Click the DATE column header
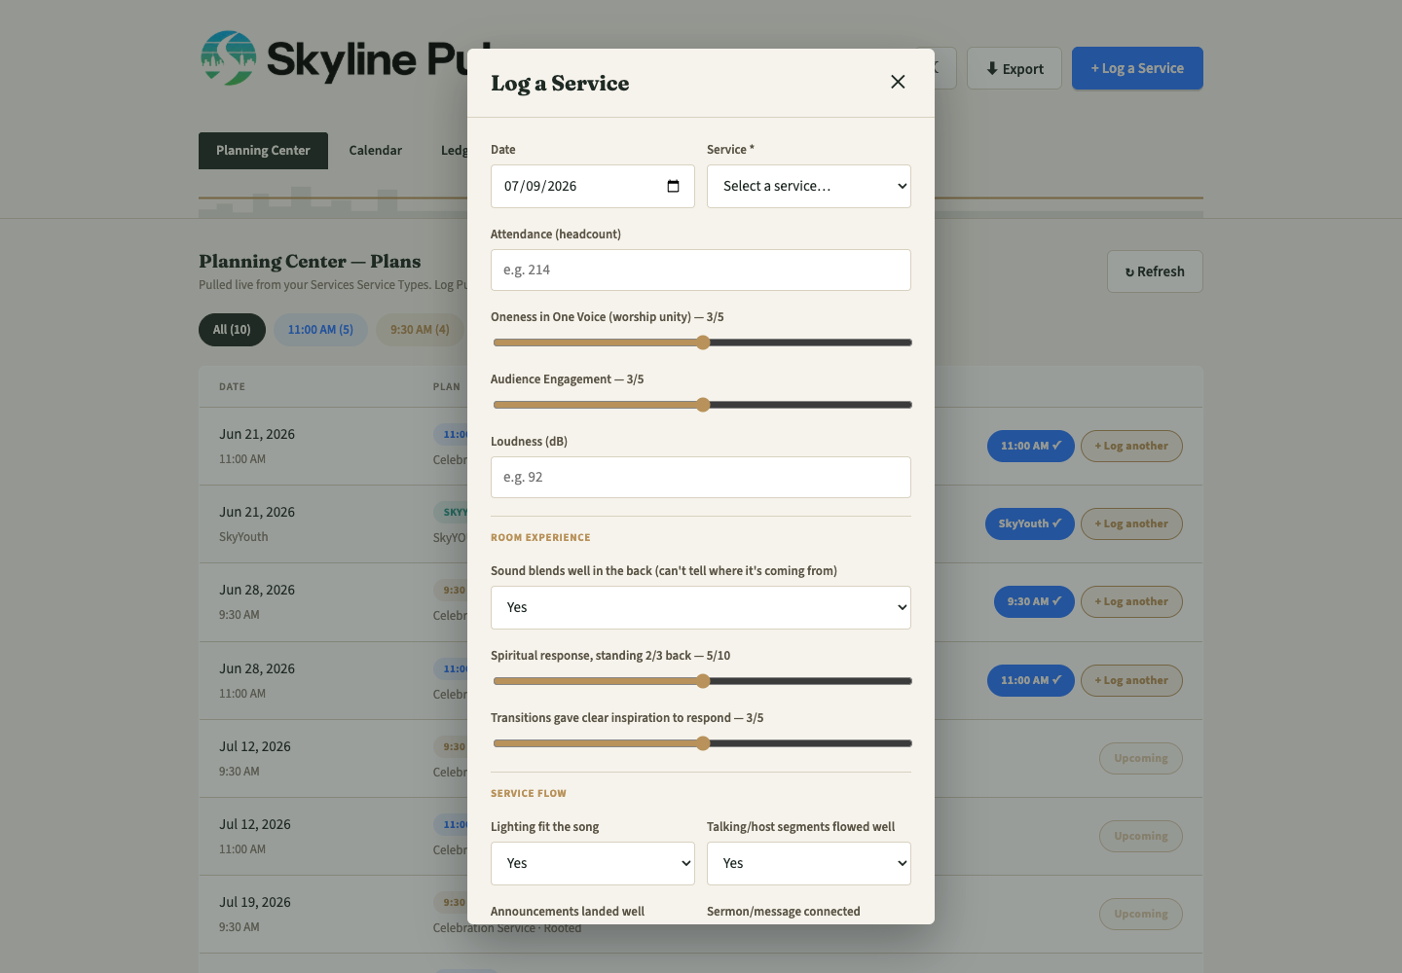 click(232, 386)
